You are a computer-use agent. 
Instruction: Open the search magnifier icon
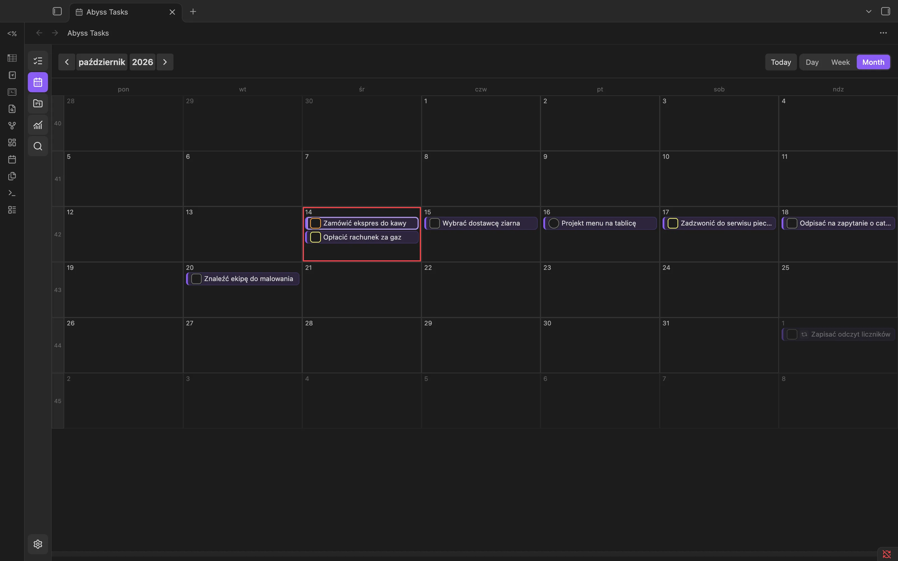(38, 146)
